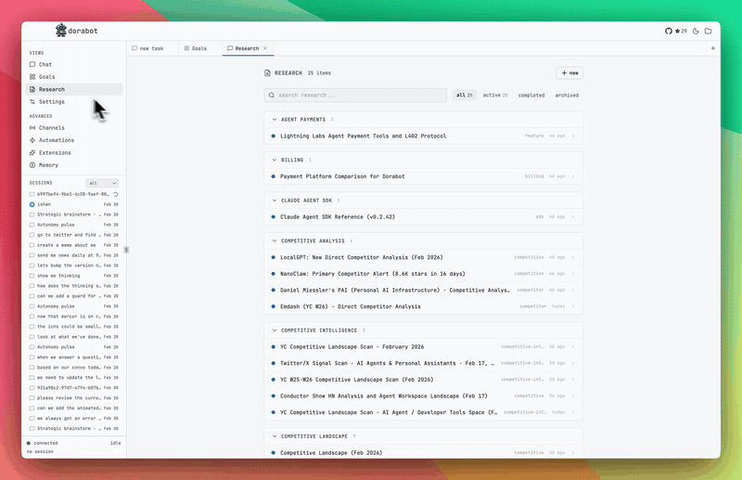The image size is (742, 480).
Task: Collapse the Billing group
Action: [275, 161]
